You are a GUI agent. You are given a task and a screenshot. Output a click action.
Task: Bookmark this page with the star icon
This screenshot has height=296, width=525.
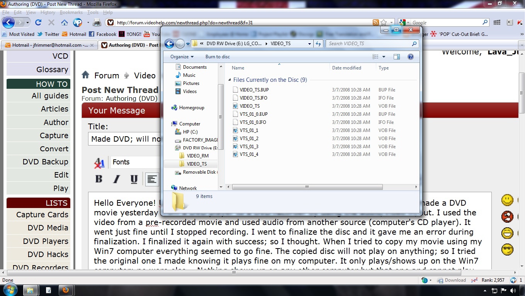pos(384,22)
